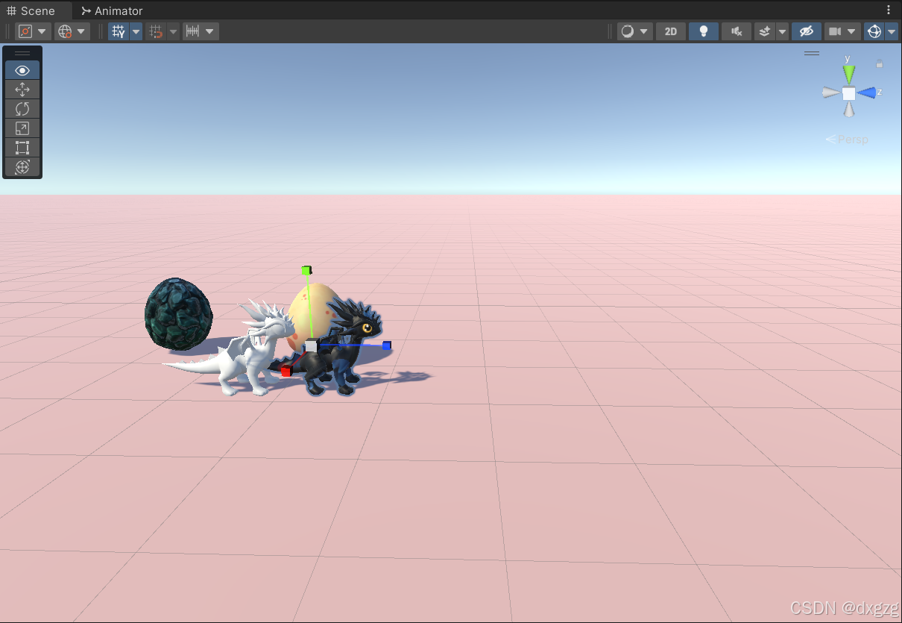Click the center cube of orientation gizmo
The image size is (902, 623).
(x=848, y=93)
